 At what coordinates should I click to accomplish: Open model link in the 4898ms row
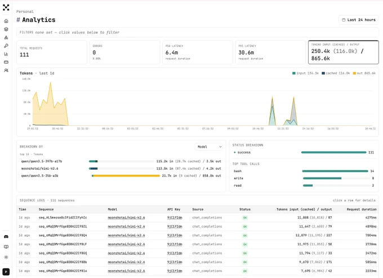(x=126, y=227)
